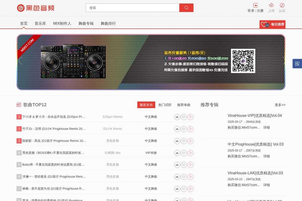Switch to 热门试听 tab

pos(165,105)
